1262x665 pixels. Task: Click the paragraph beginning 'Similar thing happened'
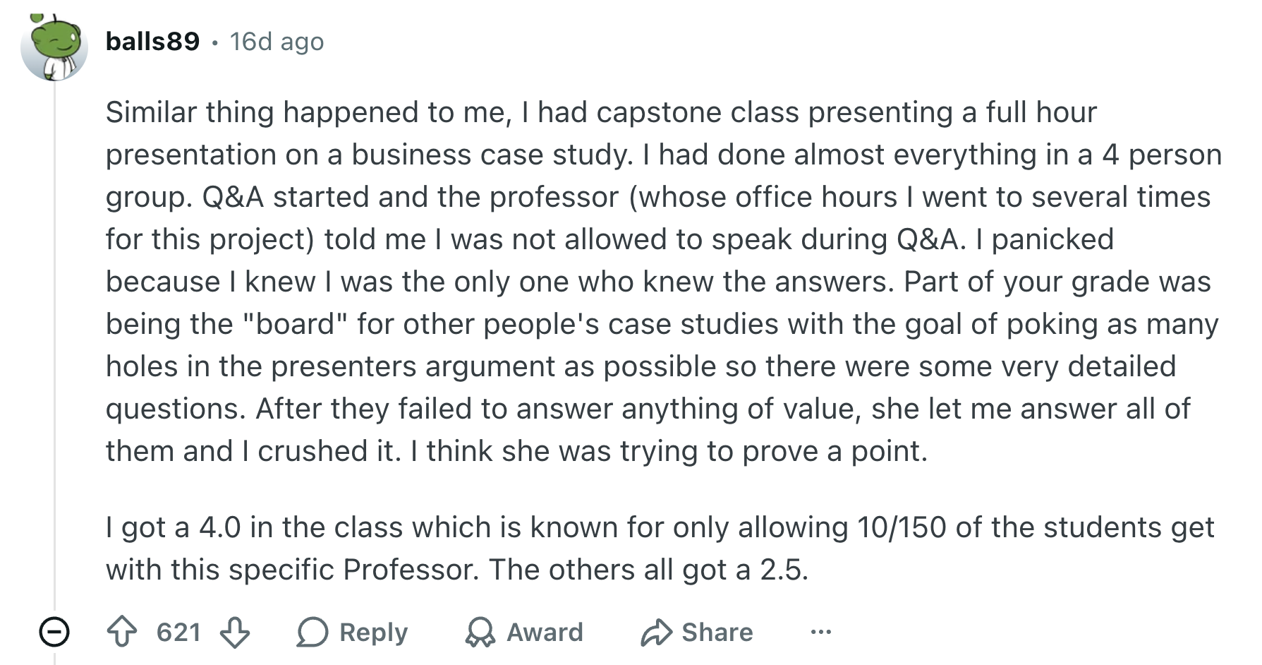tap(664, 281)
